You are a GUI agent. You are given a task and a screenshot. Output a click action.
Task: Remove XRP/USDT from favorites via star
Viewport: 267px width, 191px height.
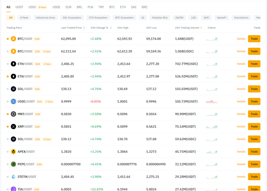click(x=8, y=126)
